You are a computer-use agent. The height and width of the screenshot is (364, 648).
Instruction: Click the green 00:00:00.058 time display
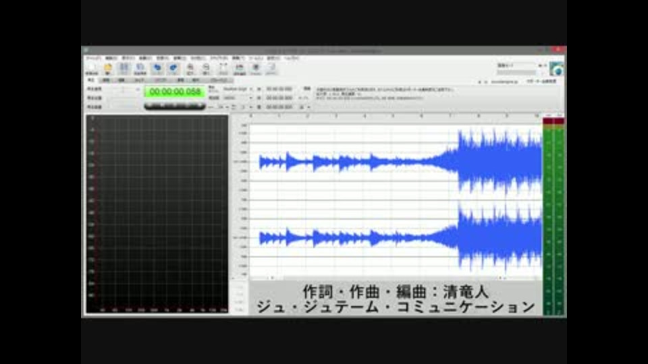click(x=175, y=92)
